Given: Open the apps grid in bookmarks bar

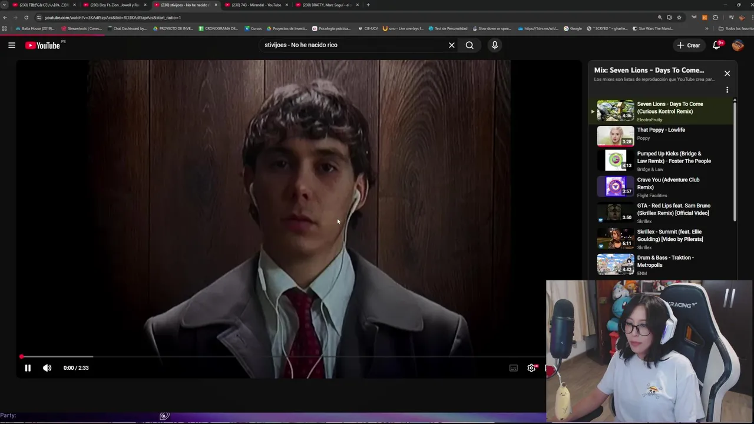Looking at the screenshot, I should (x=5, y=28).
